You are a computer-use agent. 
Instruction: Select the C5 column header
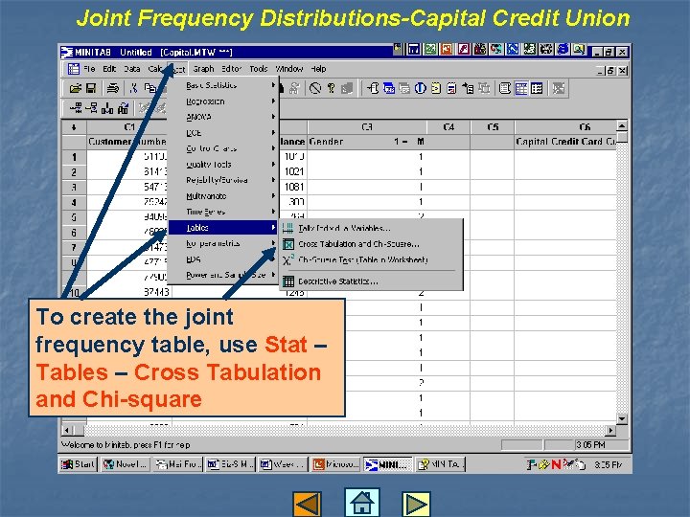click(493, 127)
